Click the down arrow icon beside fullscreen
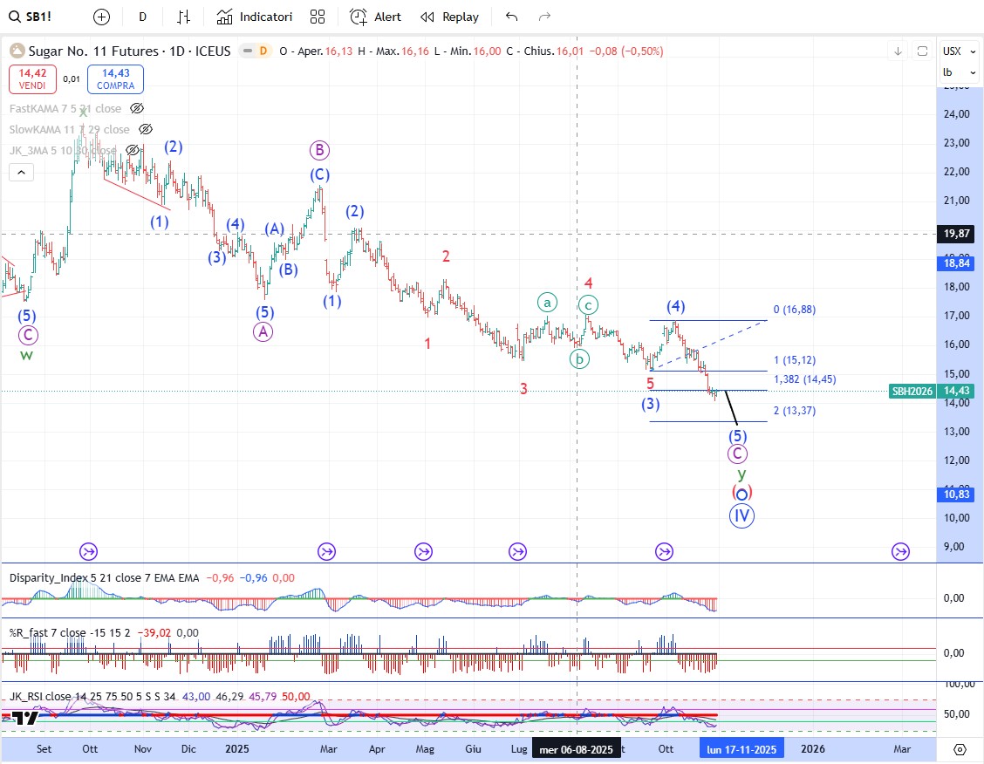This screenshot has width=984, height=764. point(898,51)
